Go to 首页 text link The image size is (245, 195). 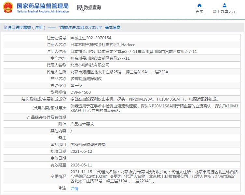199,12
